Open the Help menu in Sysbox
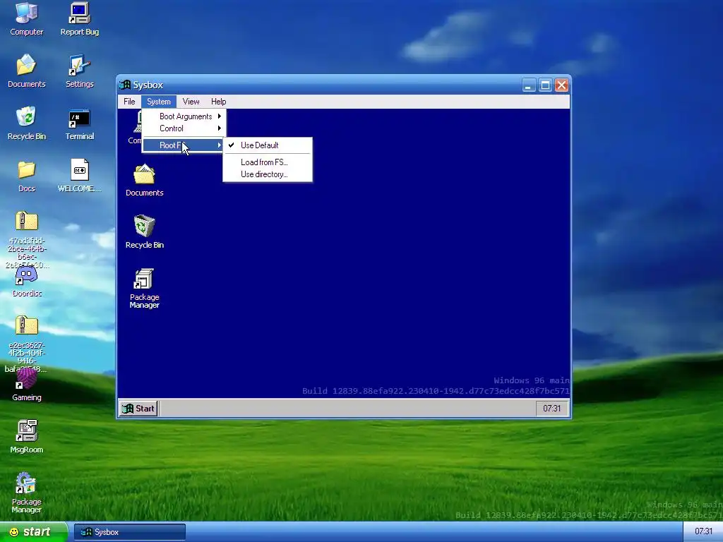Image resolution: width=723 pixels, height=542 pixels. point(219,102)
